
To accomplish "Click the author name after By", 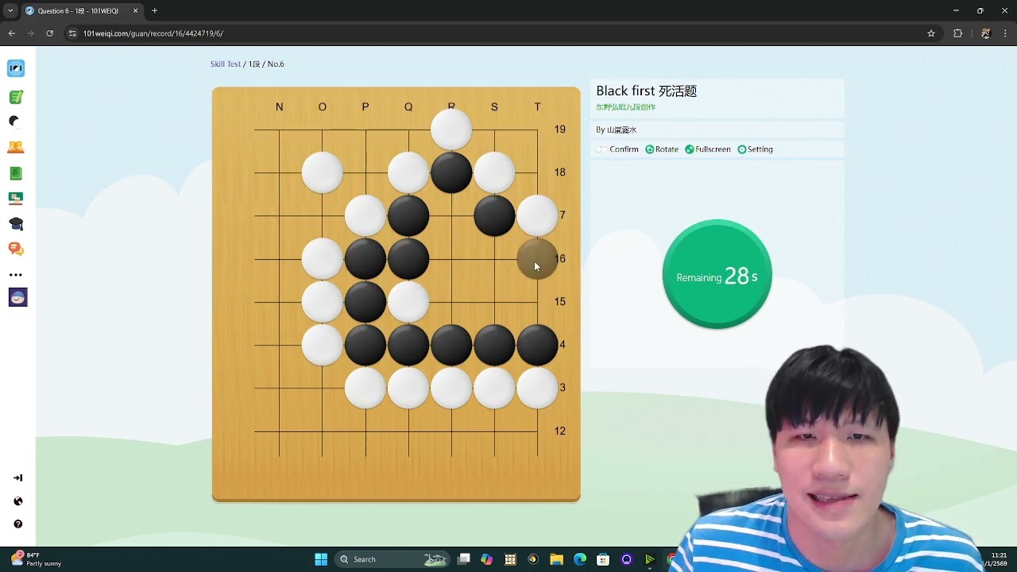I will coord(622,129).
